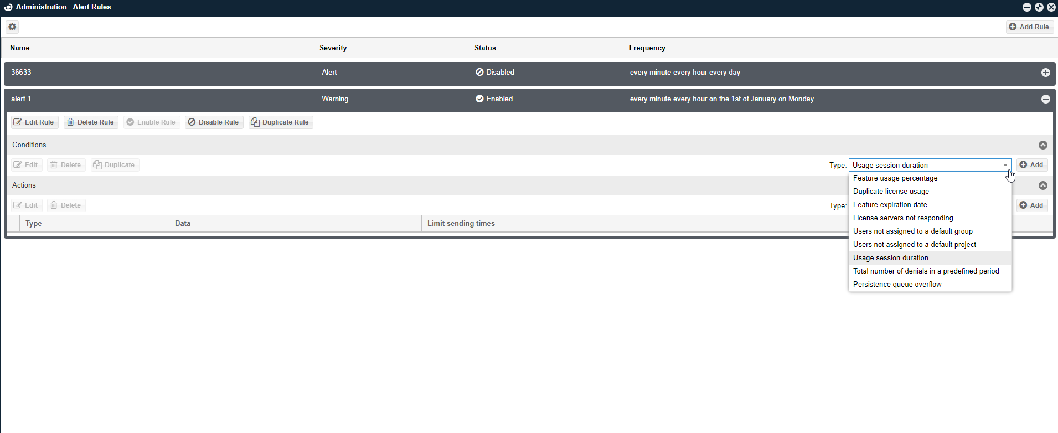Image resolution: width=1058 pixels, height=433 pixels.
Task: Choose Persistence queue overflow option
Action: (x=897, y=285)
